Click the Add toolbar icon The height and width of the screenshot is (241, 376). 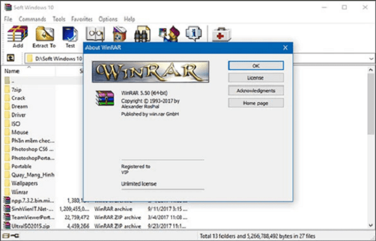(17, 34)
